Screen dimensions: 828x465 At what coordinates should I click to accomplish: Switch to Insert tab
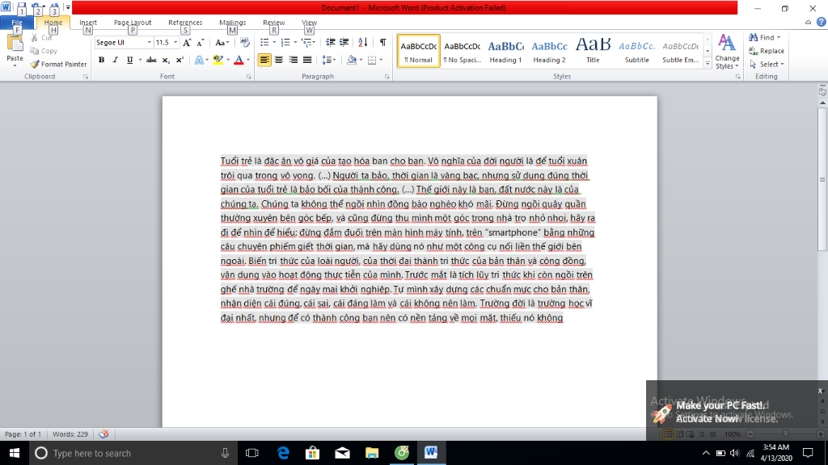click(x=88, y=23)
